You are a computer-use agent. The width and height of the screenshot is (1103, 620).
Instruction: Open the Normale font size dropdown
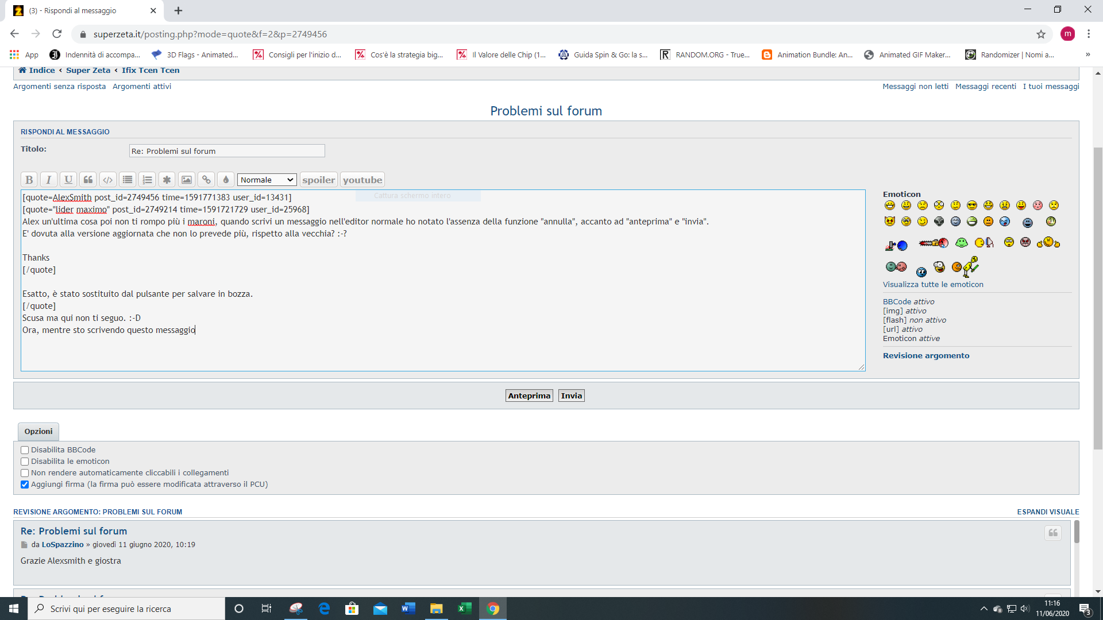click(267, 180)
